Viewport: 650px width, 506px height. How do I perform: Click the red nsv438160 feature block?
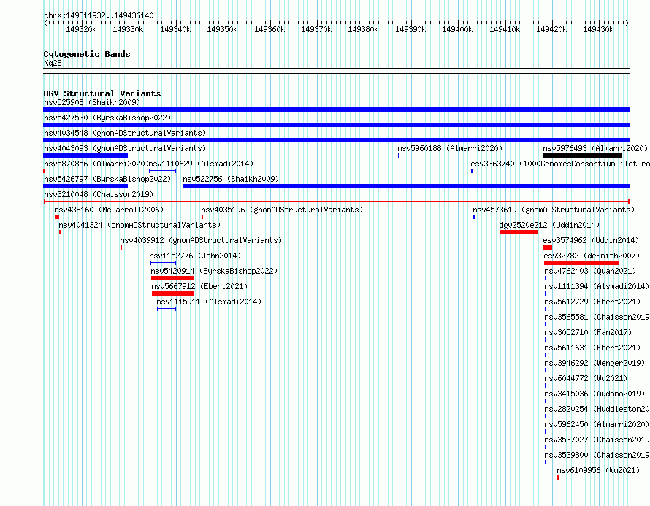coord(57,217)
